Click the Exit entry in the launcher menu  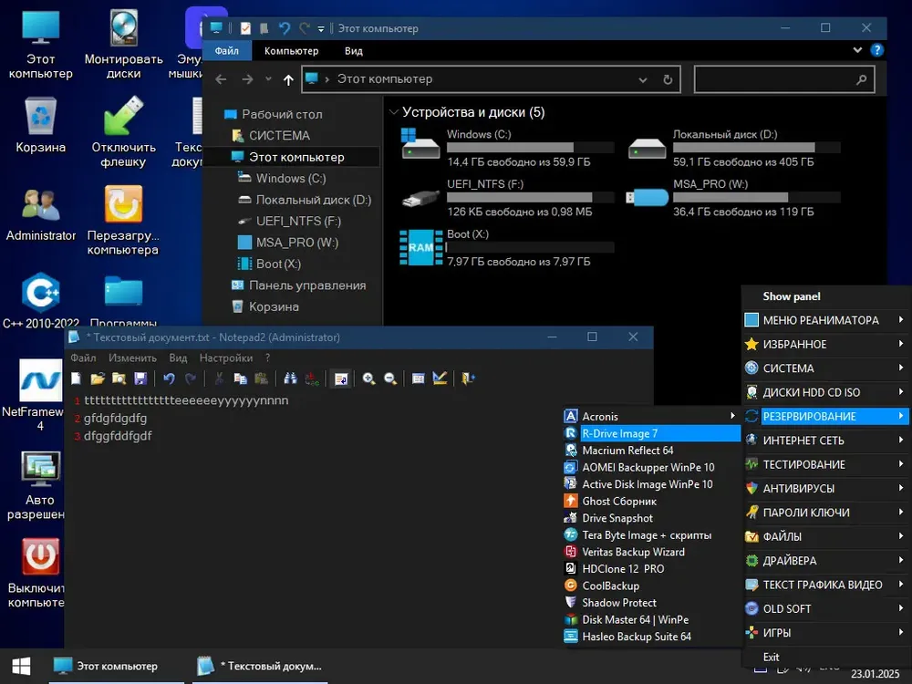point(771,658)
